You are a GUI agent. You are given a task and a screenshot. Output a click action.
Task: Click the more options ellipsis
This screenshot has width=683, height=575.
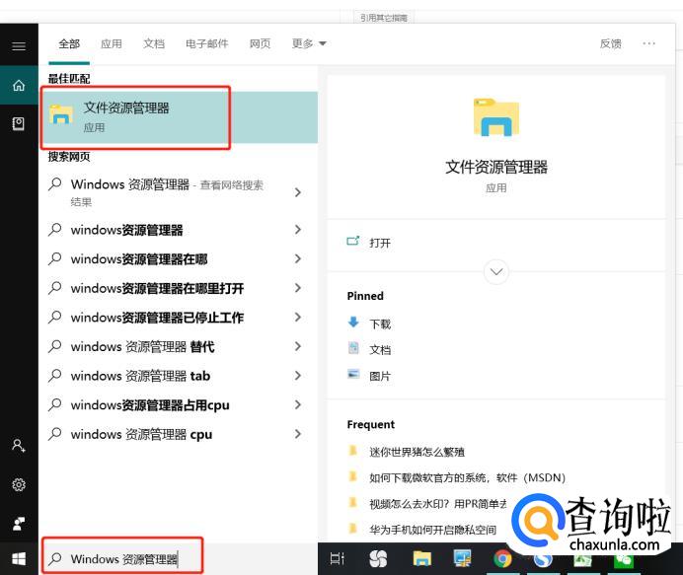(x=648, y=43)
